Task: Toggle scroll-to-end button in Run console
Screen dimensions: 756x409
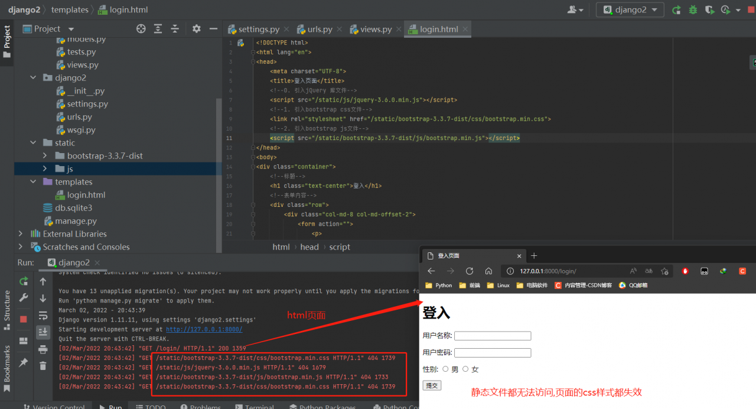Action: (x=43, y=332)
